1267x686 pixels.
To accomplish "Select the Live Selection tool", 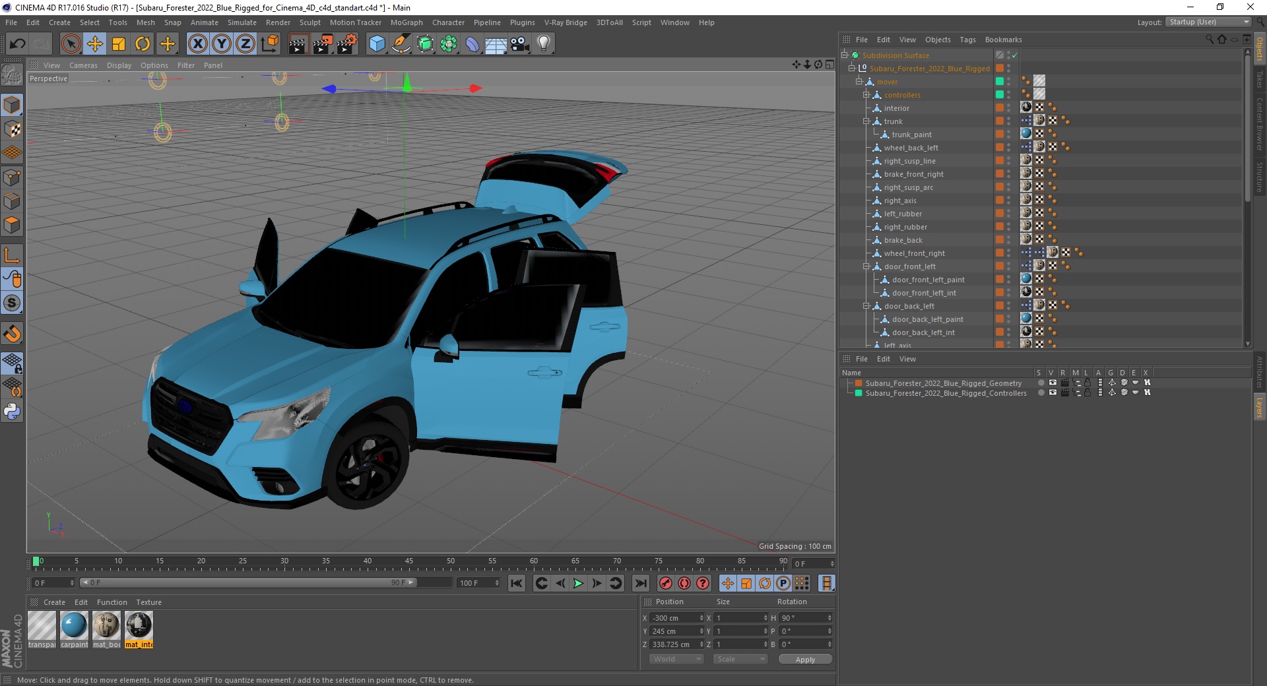I will [x=71, y=44].
